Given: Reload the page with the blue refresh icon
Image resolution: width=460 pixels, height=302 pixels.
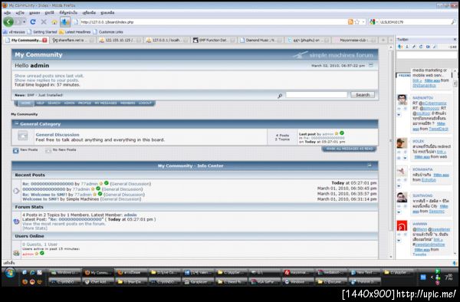Looking at the screenshot, I should tap(33, 22).
